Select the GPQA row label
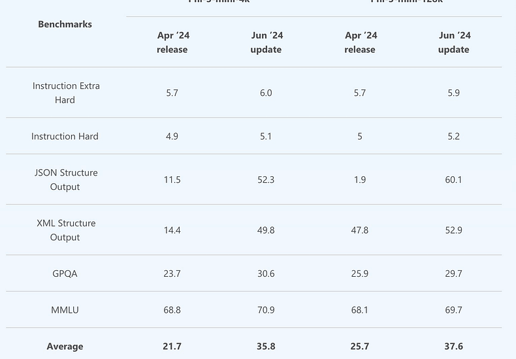The height and width of the screenshot is (359, 516). [x=65, y=273]
